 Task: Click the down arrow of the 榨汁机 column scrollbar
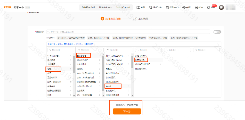coord(132,96)
